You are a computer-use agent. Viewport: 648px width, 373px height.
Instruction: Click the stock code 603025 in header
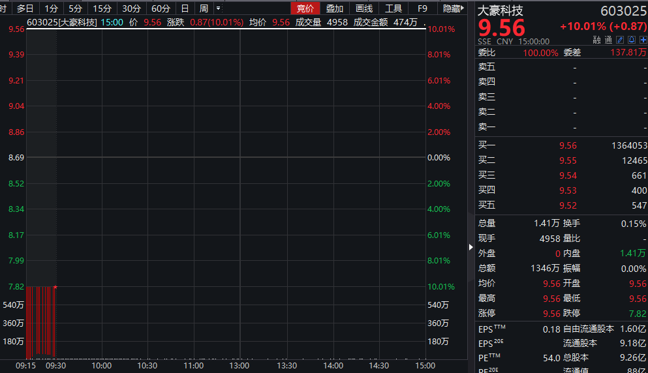(623, 11)
